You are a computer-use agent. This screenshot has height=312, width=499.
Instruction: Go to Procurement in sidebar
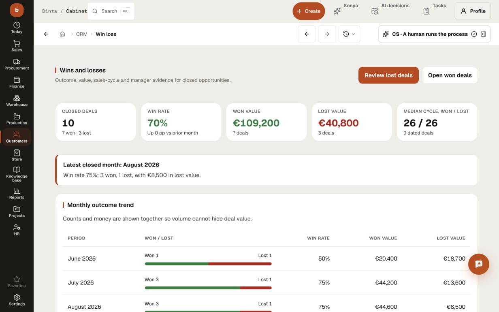tap(17, 64)
